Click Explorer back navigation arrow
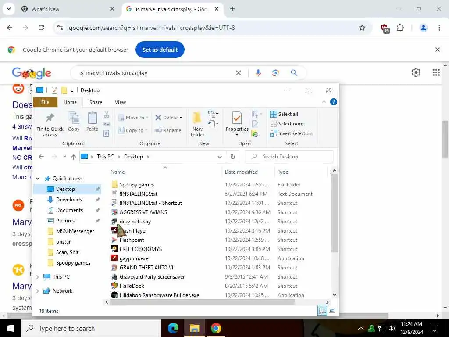Viewport: 449px width, 337px height. pyautogui.click(x=42, y=157)
